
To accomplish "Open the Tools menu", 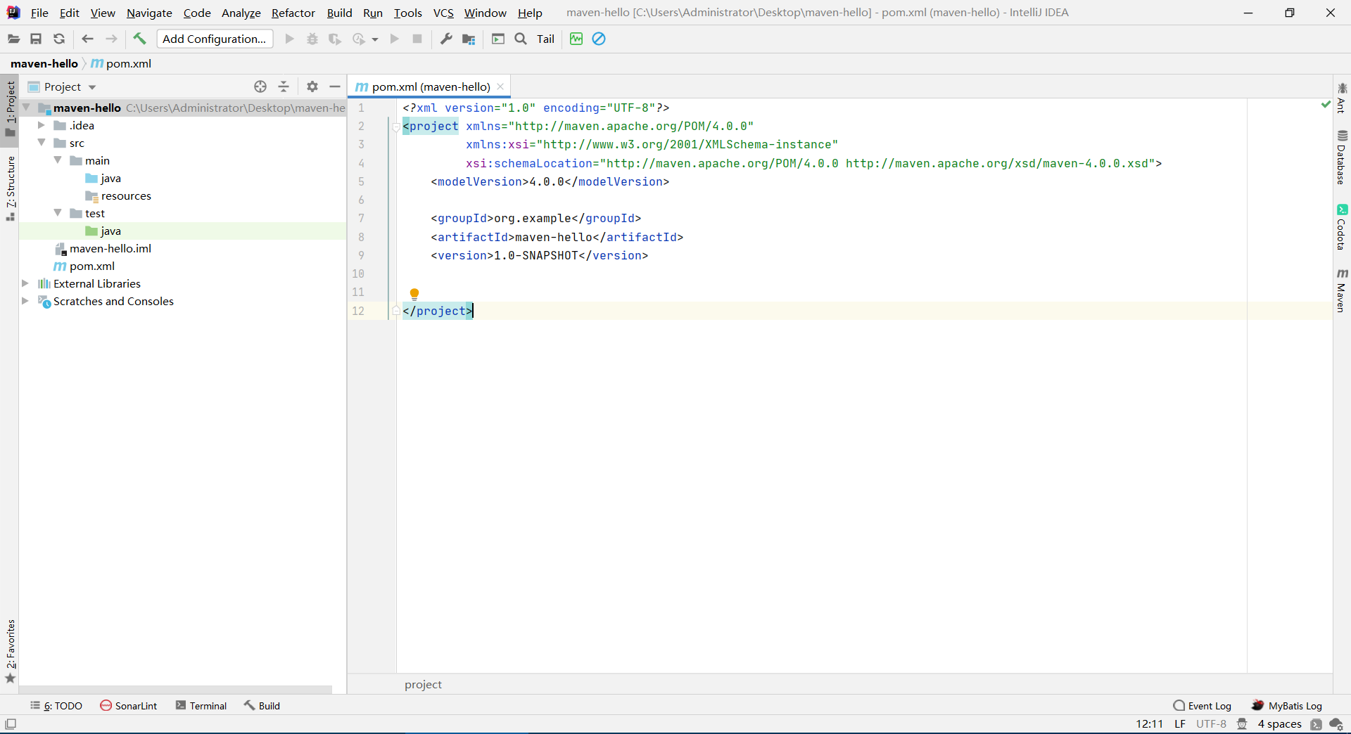I will click(x=408, y=13).
